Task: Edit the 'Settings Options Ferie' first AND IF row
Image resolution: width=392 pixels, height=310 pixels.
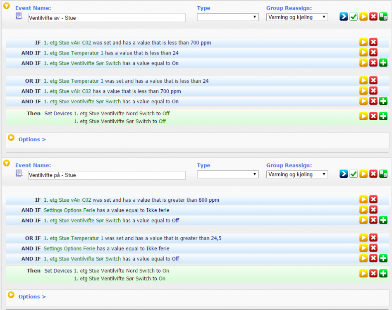Action: coord(363,210)
